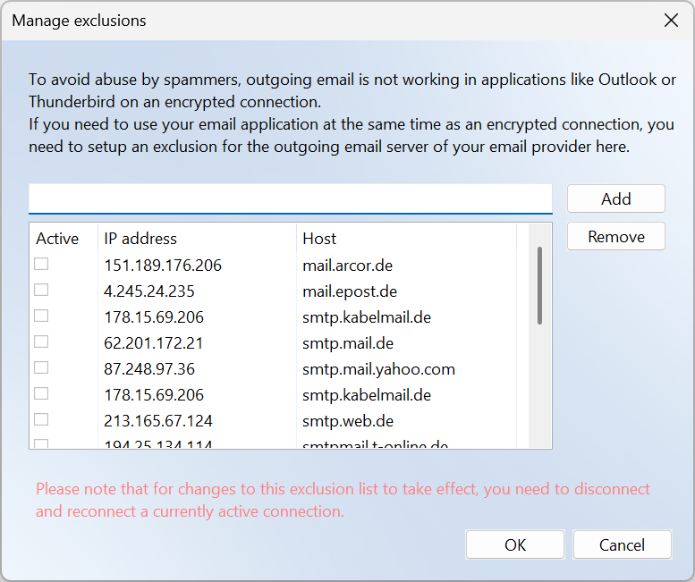Close the Manage exclusions window
The image size is (695, 582).
click(x=670, y=20)
